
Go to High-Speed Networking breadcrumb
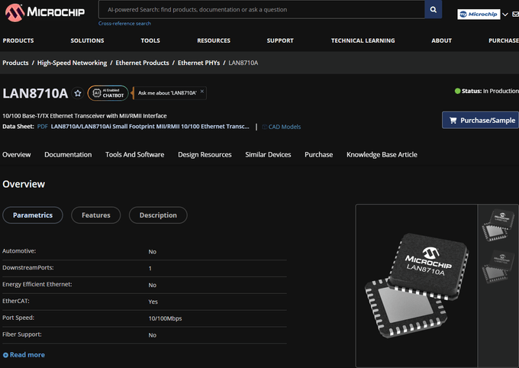72,63
